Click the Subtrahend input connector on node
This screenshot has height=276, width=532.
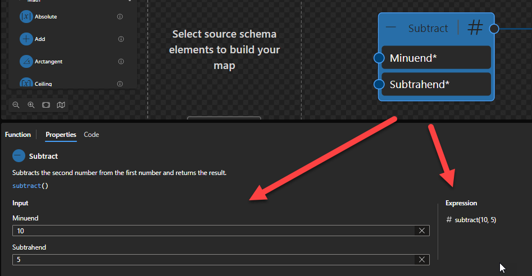tap(379, 85)
